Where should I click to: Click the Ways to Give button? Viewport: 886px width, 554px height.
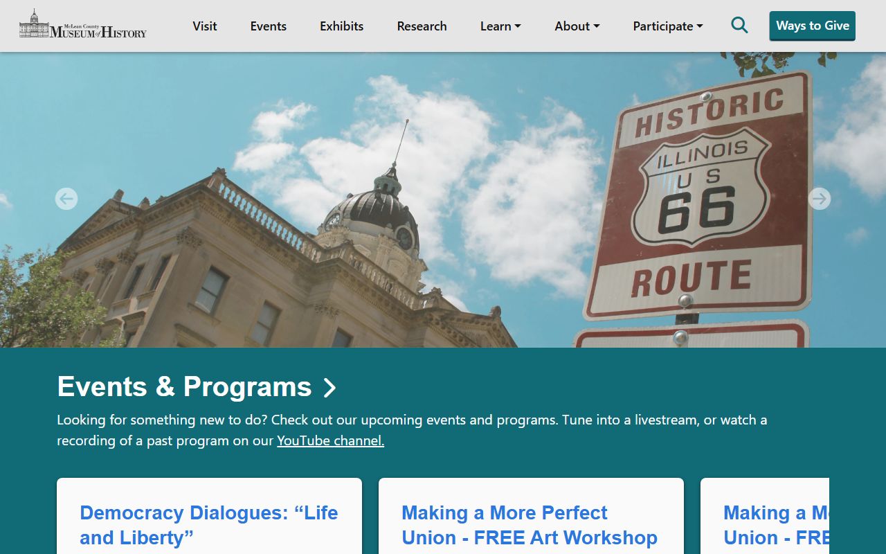(x=813, y=26)
